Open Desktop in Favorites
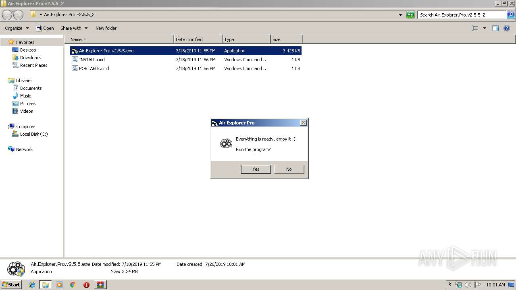The width and height of the screenshot is (516, 290). point(28,50)
